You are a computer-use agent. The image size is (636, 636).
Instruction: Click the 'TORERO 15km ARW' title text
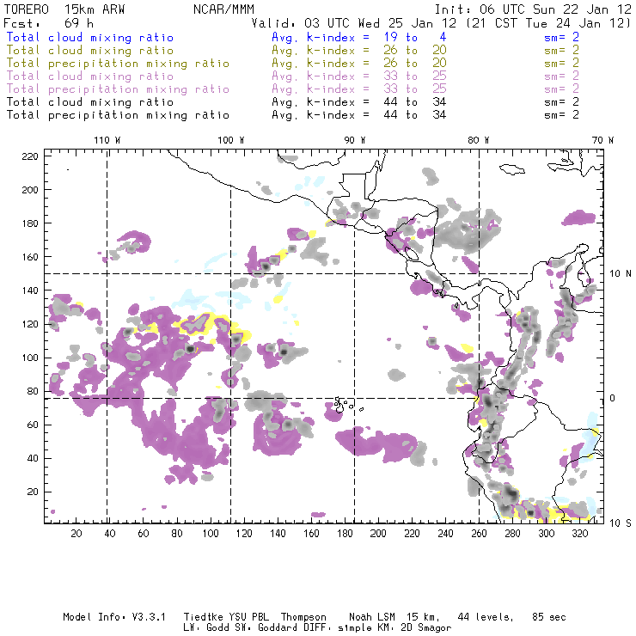[64, 9]
